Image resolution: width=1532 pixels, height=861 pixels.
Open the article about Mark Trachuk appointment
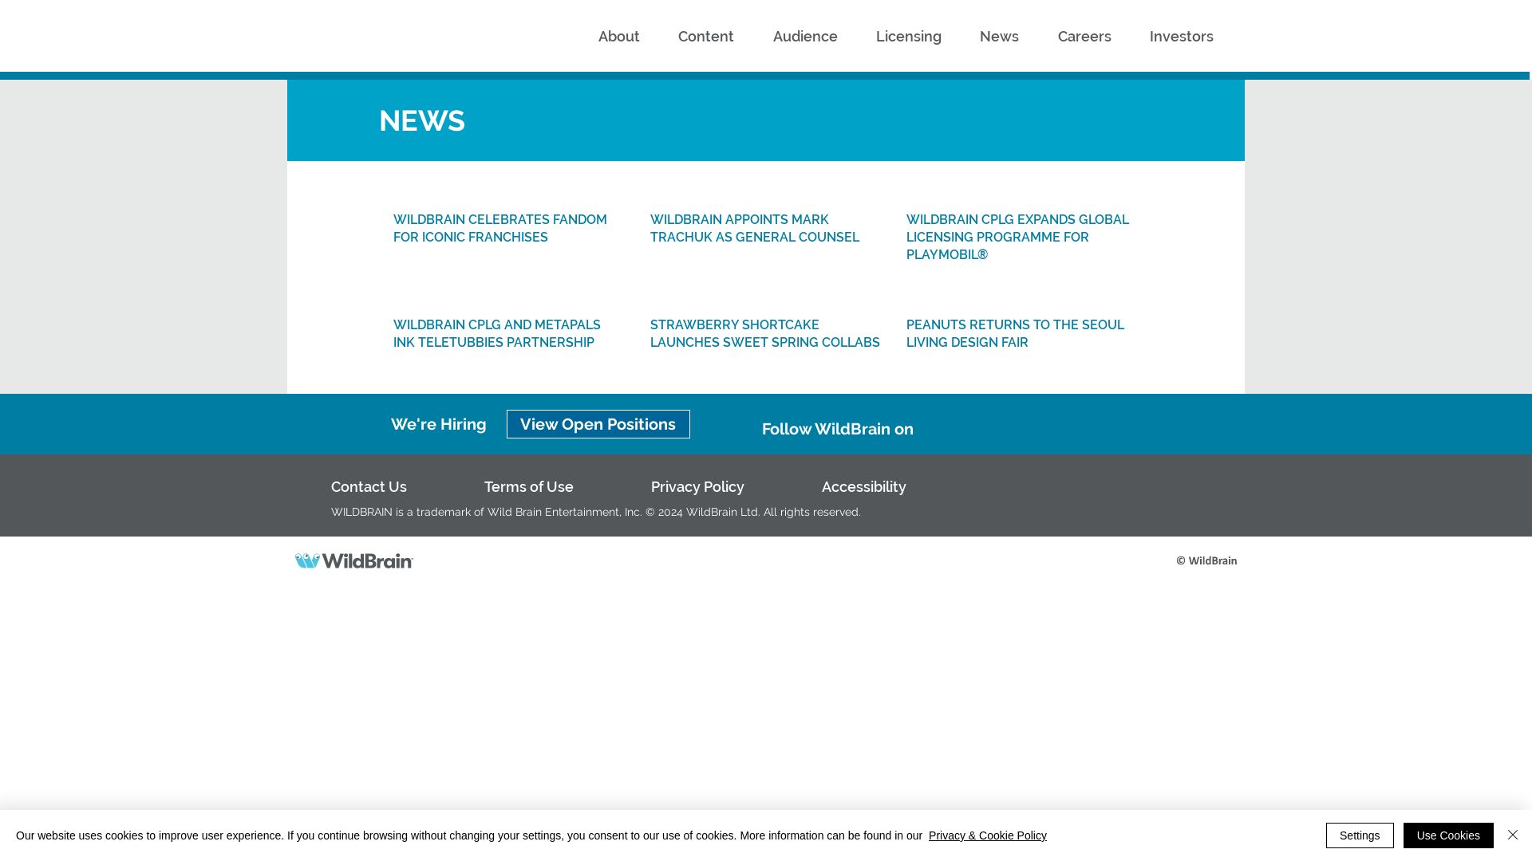pyautogui.click(x=755, y=228)
